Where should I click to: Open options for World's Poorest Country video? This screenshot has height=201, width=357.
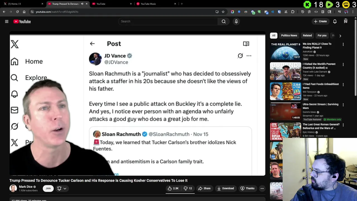(x=343, y=64)
